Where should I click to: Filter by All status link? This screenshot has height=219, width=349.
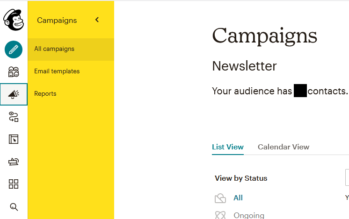tap(238, 198)
